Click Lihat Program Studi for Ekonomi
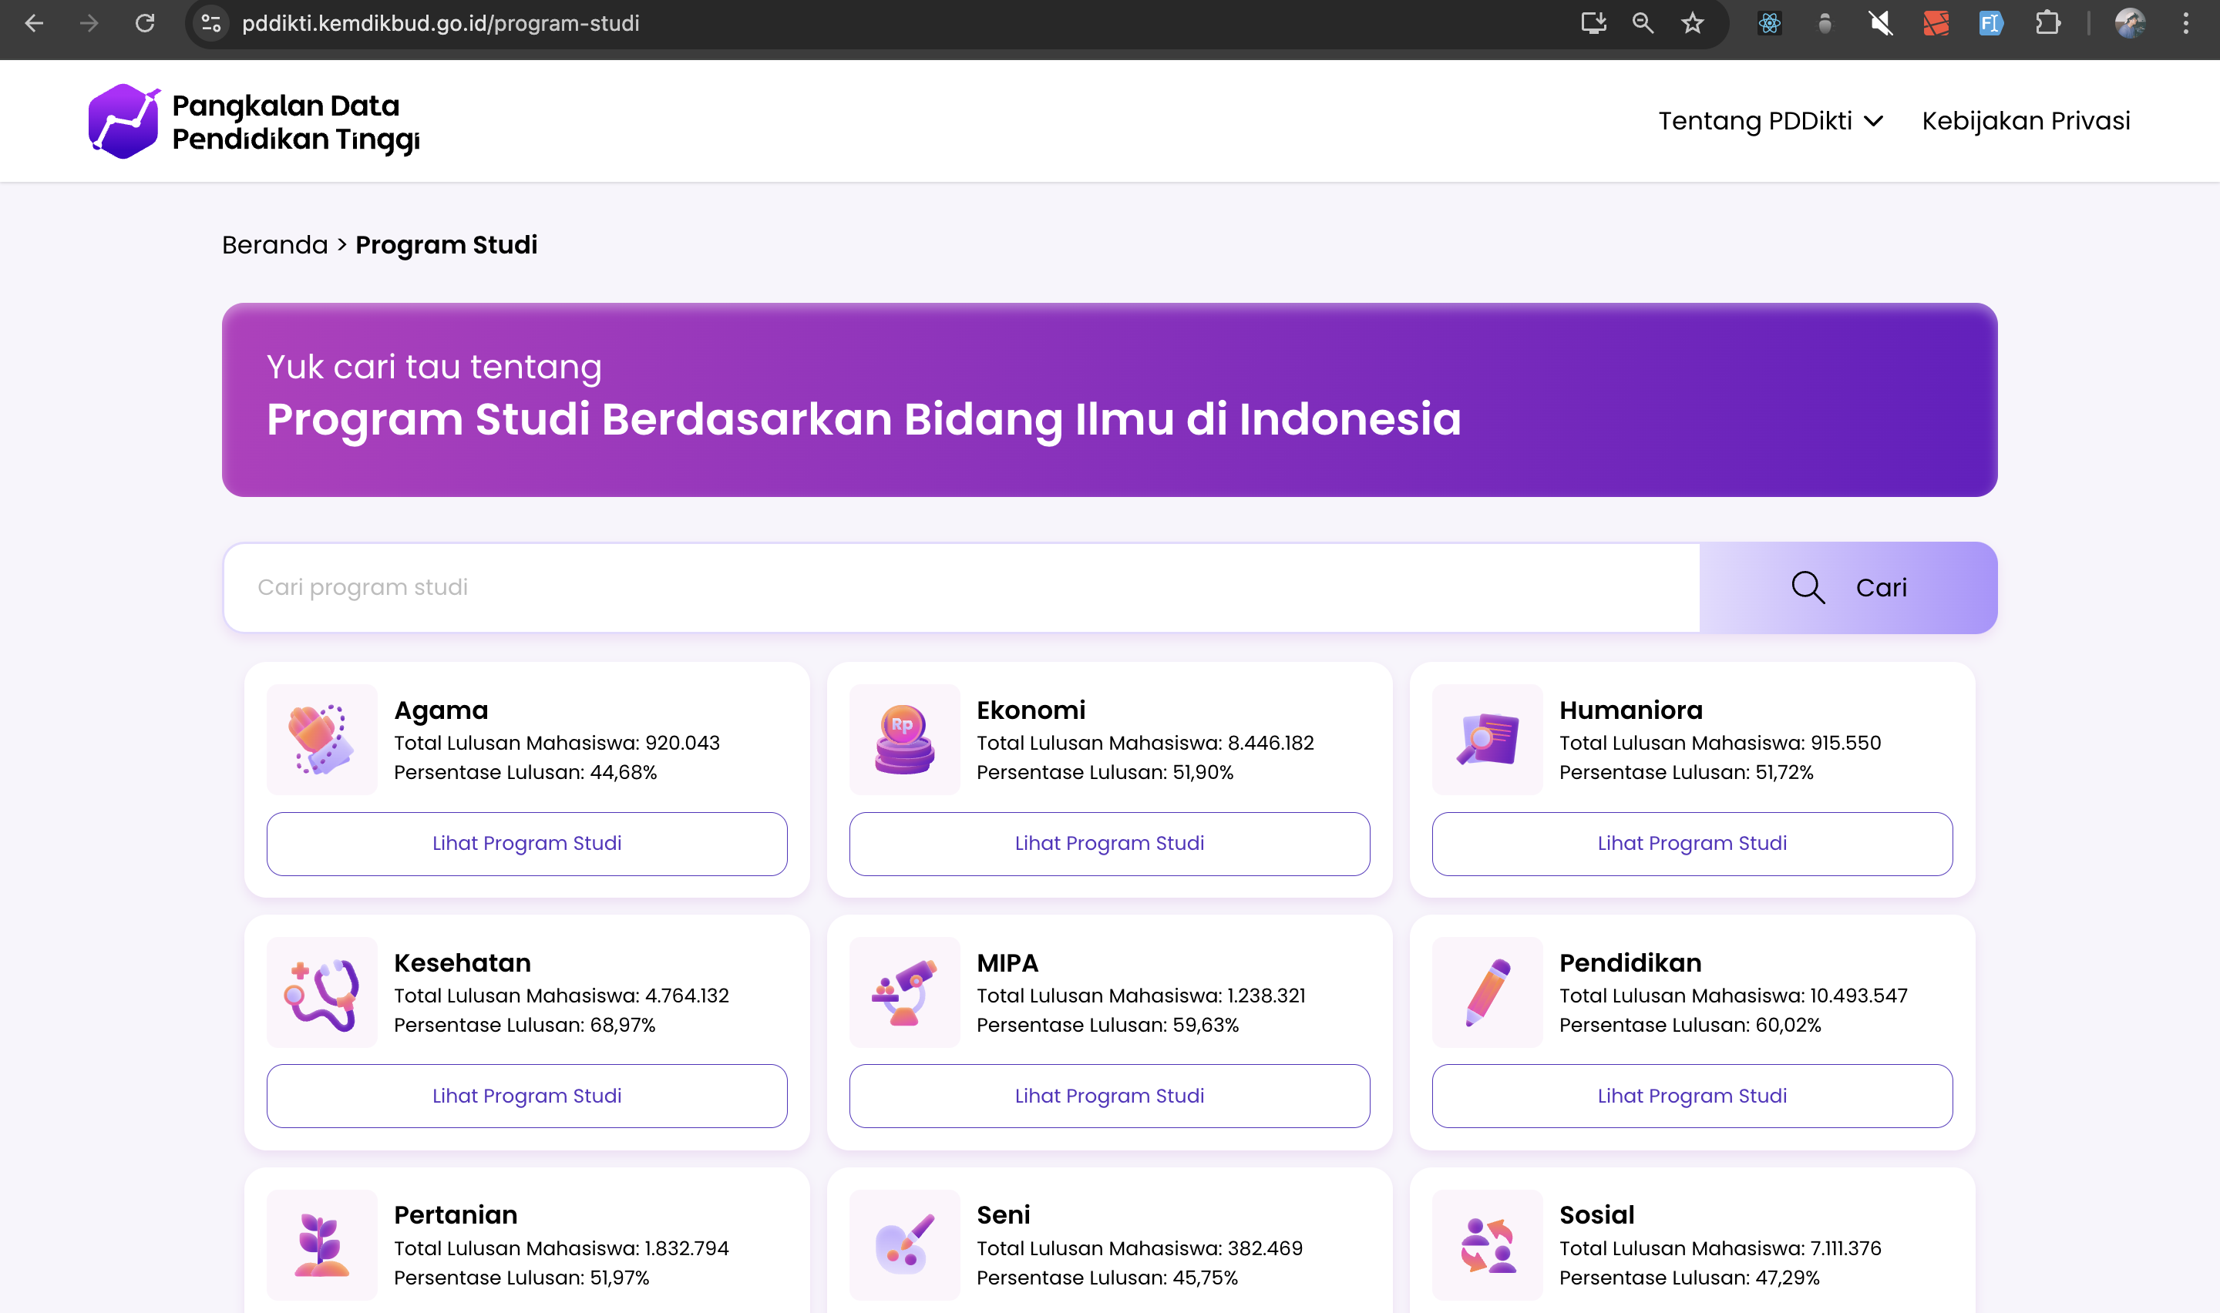Viewport: 2220px width, 1313px height. point(1109,844)
